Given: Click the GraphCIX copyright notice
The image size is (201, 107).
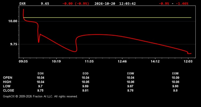Looking at the screenshot, I should pyautogui.click(x=40, y=96).
